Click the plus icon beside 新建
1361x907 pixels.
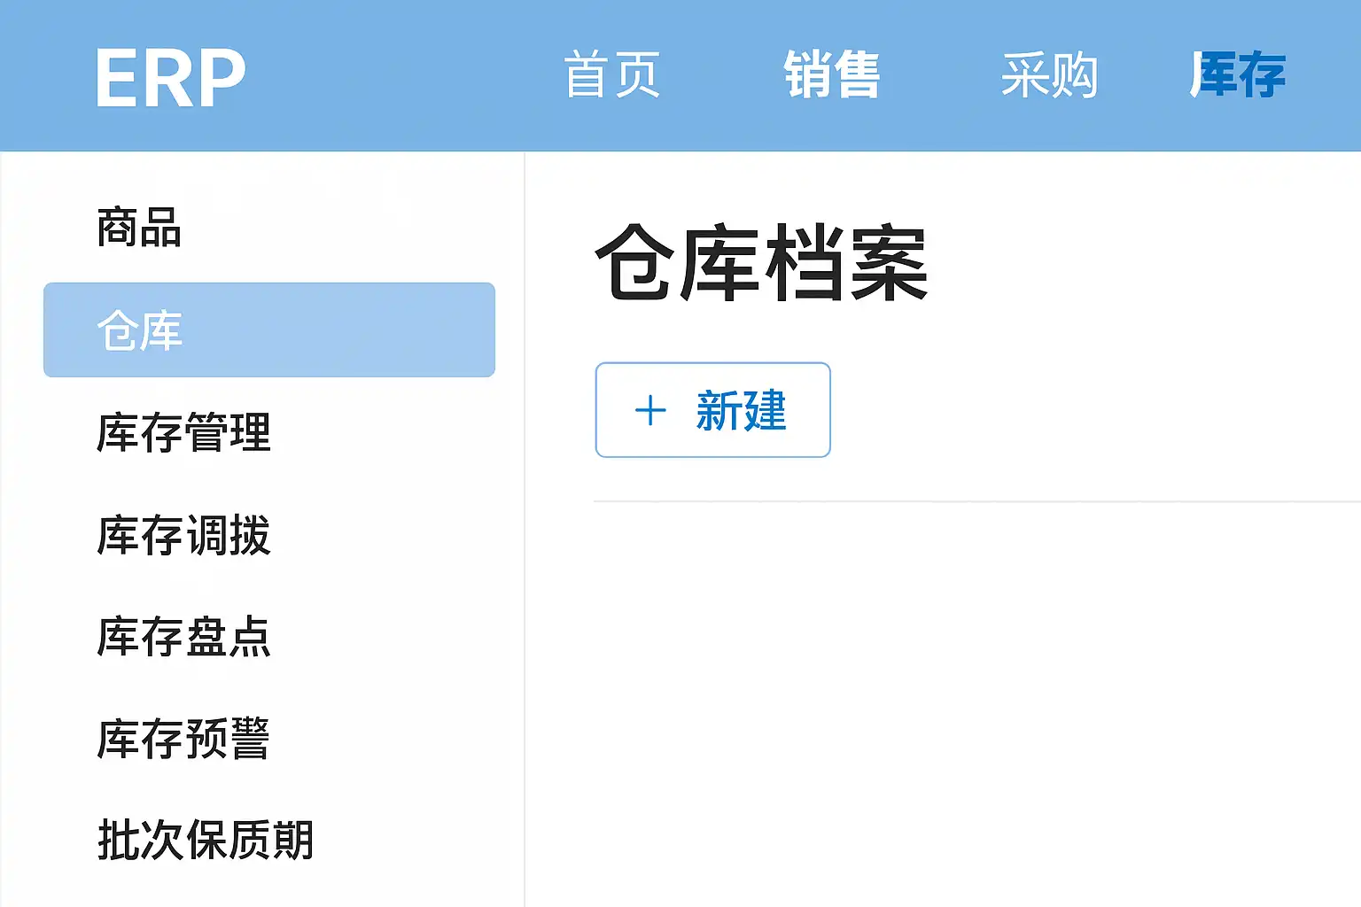click(x=650, y=410)
